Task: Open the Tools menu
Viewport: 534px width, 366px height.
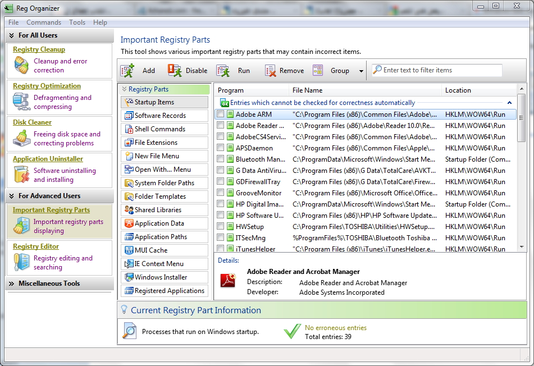Action: [x=77, y=22]
